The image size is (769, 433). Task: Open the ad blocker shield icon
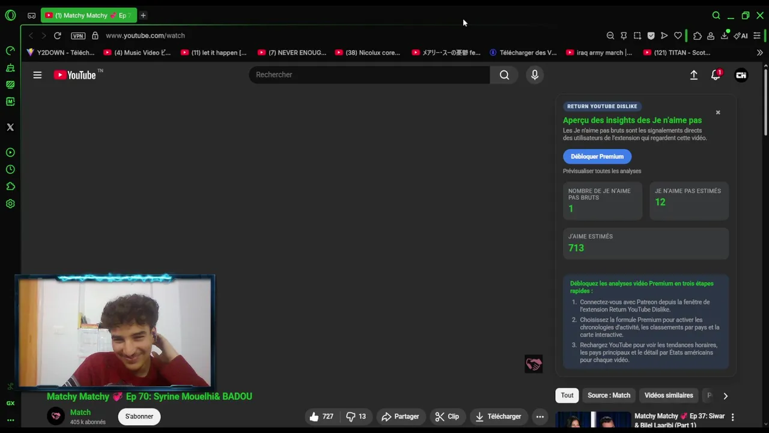[651, 35]
